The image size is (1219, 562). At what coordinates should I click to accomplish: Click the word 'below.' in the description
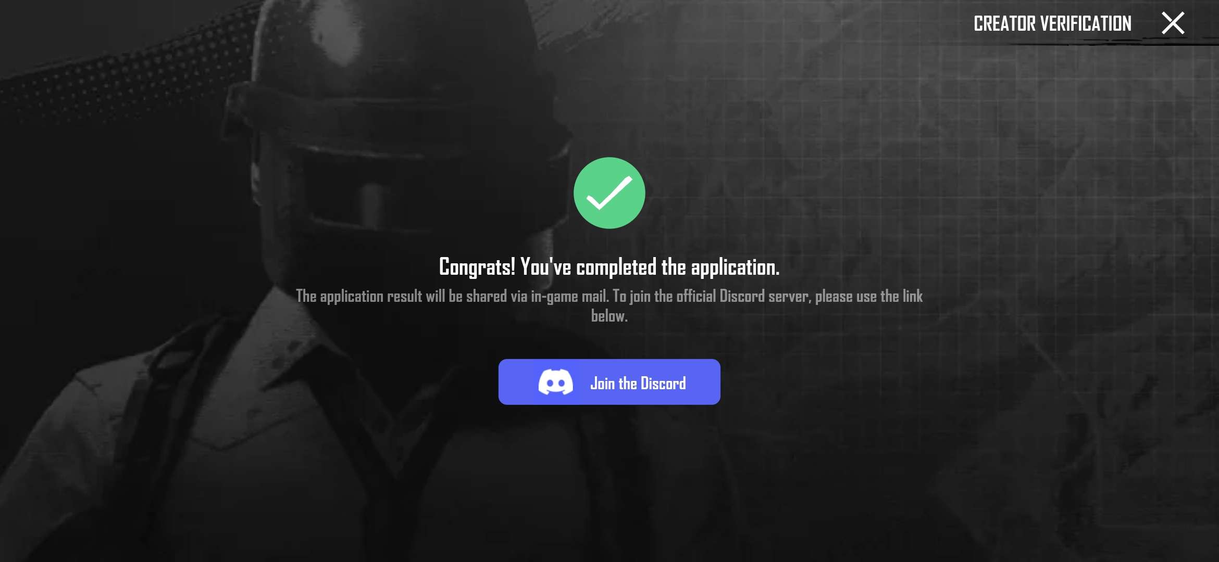[x=609, y=316]
